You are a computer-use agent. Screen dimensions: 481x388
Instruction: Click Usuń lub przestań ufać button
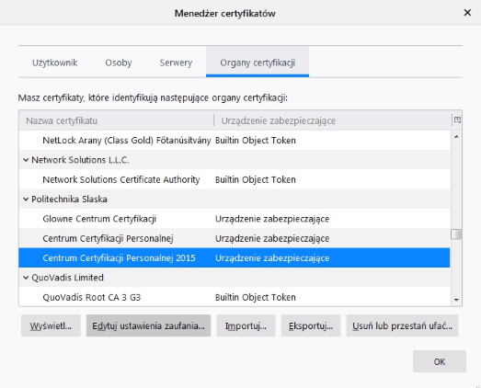tap(402, 325)
